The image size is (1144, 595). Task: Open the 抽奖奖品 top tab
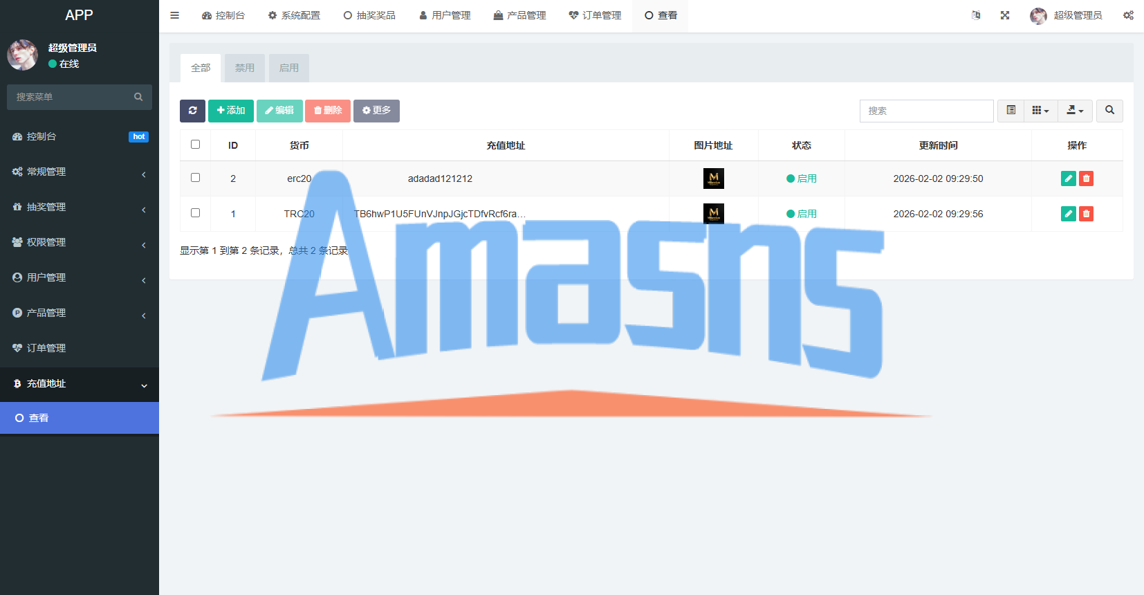pos(369,15)
